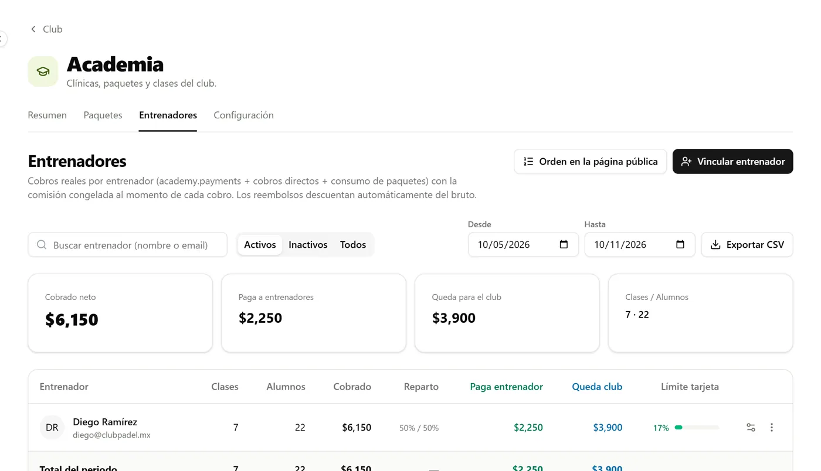
Task: Click the Desde date field 10/05/2026
Action: [x=523, y=245]
